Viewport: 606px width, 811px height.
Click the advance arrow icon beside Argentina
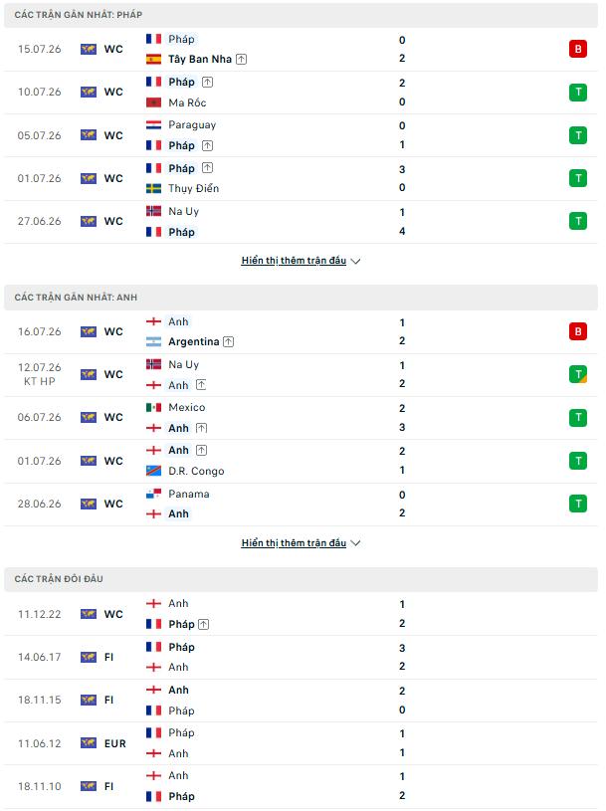click(x=229, y=342)
